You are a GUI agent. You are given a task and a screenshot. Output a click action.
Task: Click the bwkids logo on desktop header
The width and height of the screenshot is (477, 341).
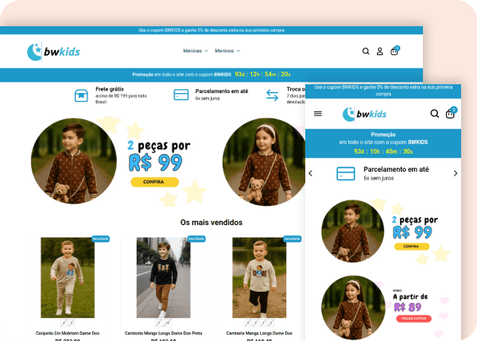[53, 52]
